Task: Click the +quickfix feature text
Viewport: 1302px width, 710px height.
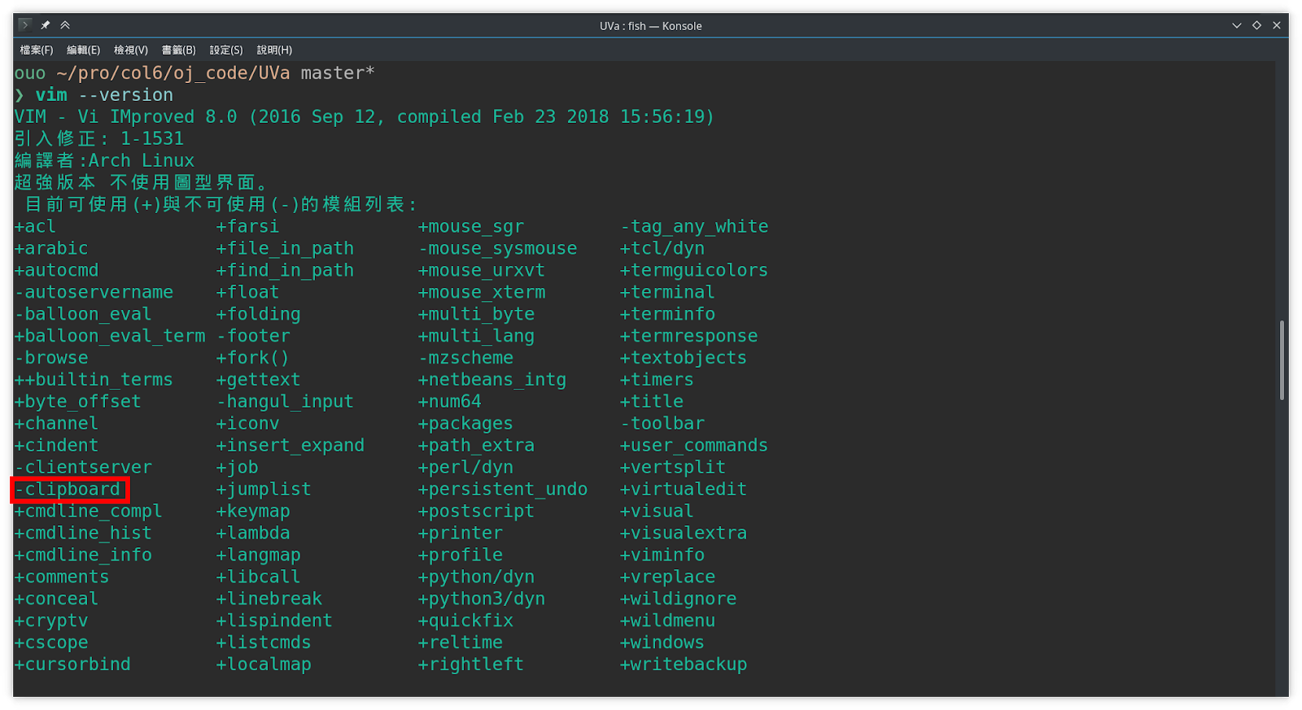Action: pyautogui.click(x=466, y=621)
